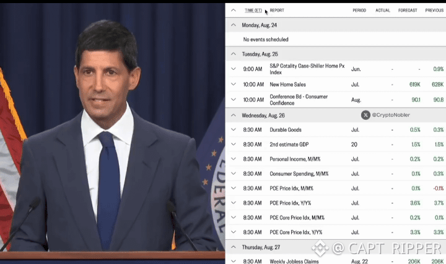Click the No events scheduled text
Image resolution: width=446 pixels, height=264 pixels.
click(266, 40)
